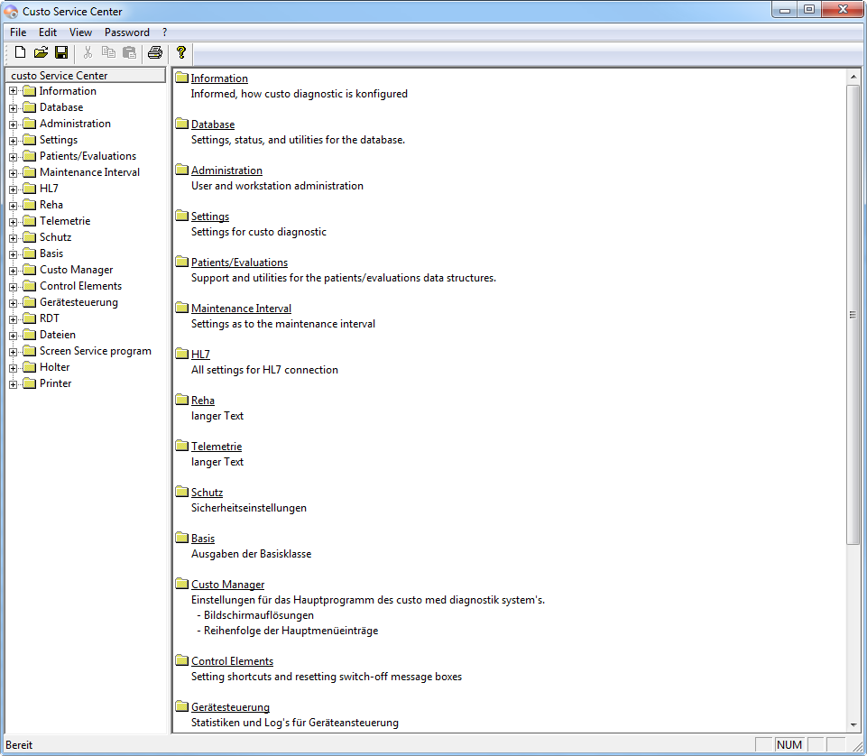Image resolution: width=867 pixels, height=756 pixels.
Task: Click folder icon beside Maintenance Interval link
Action: tap(182, 308)
